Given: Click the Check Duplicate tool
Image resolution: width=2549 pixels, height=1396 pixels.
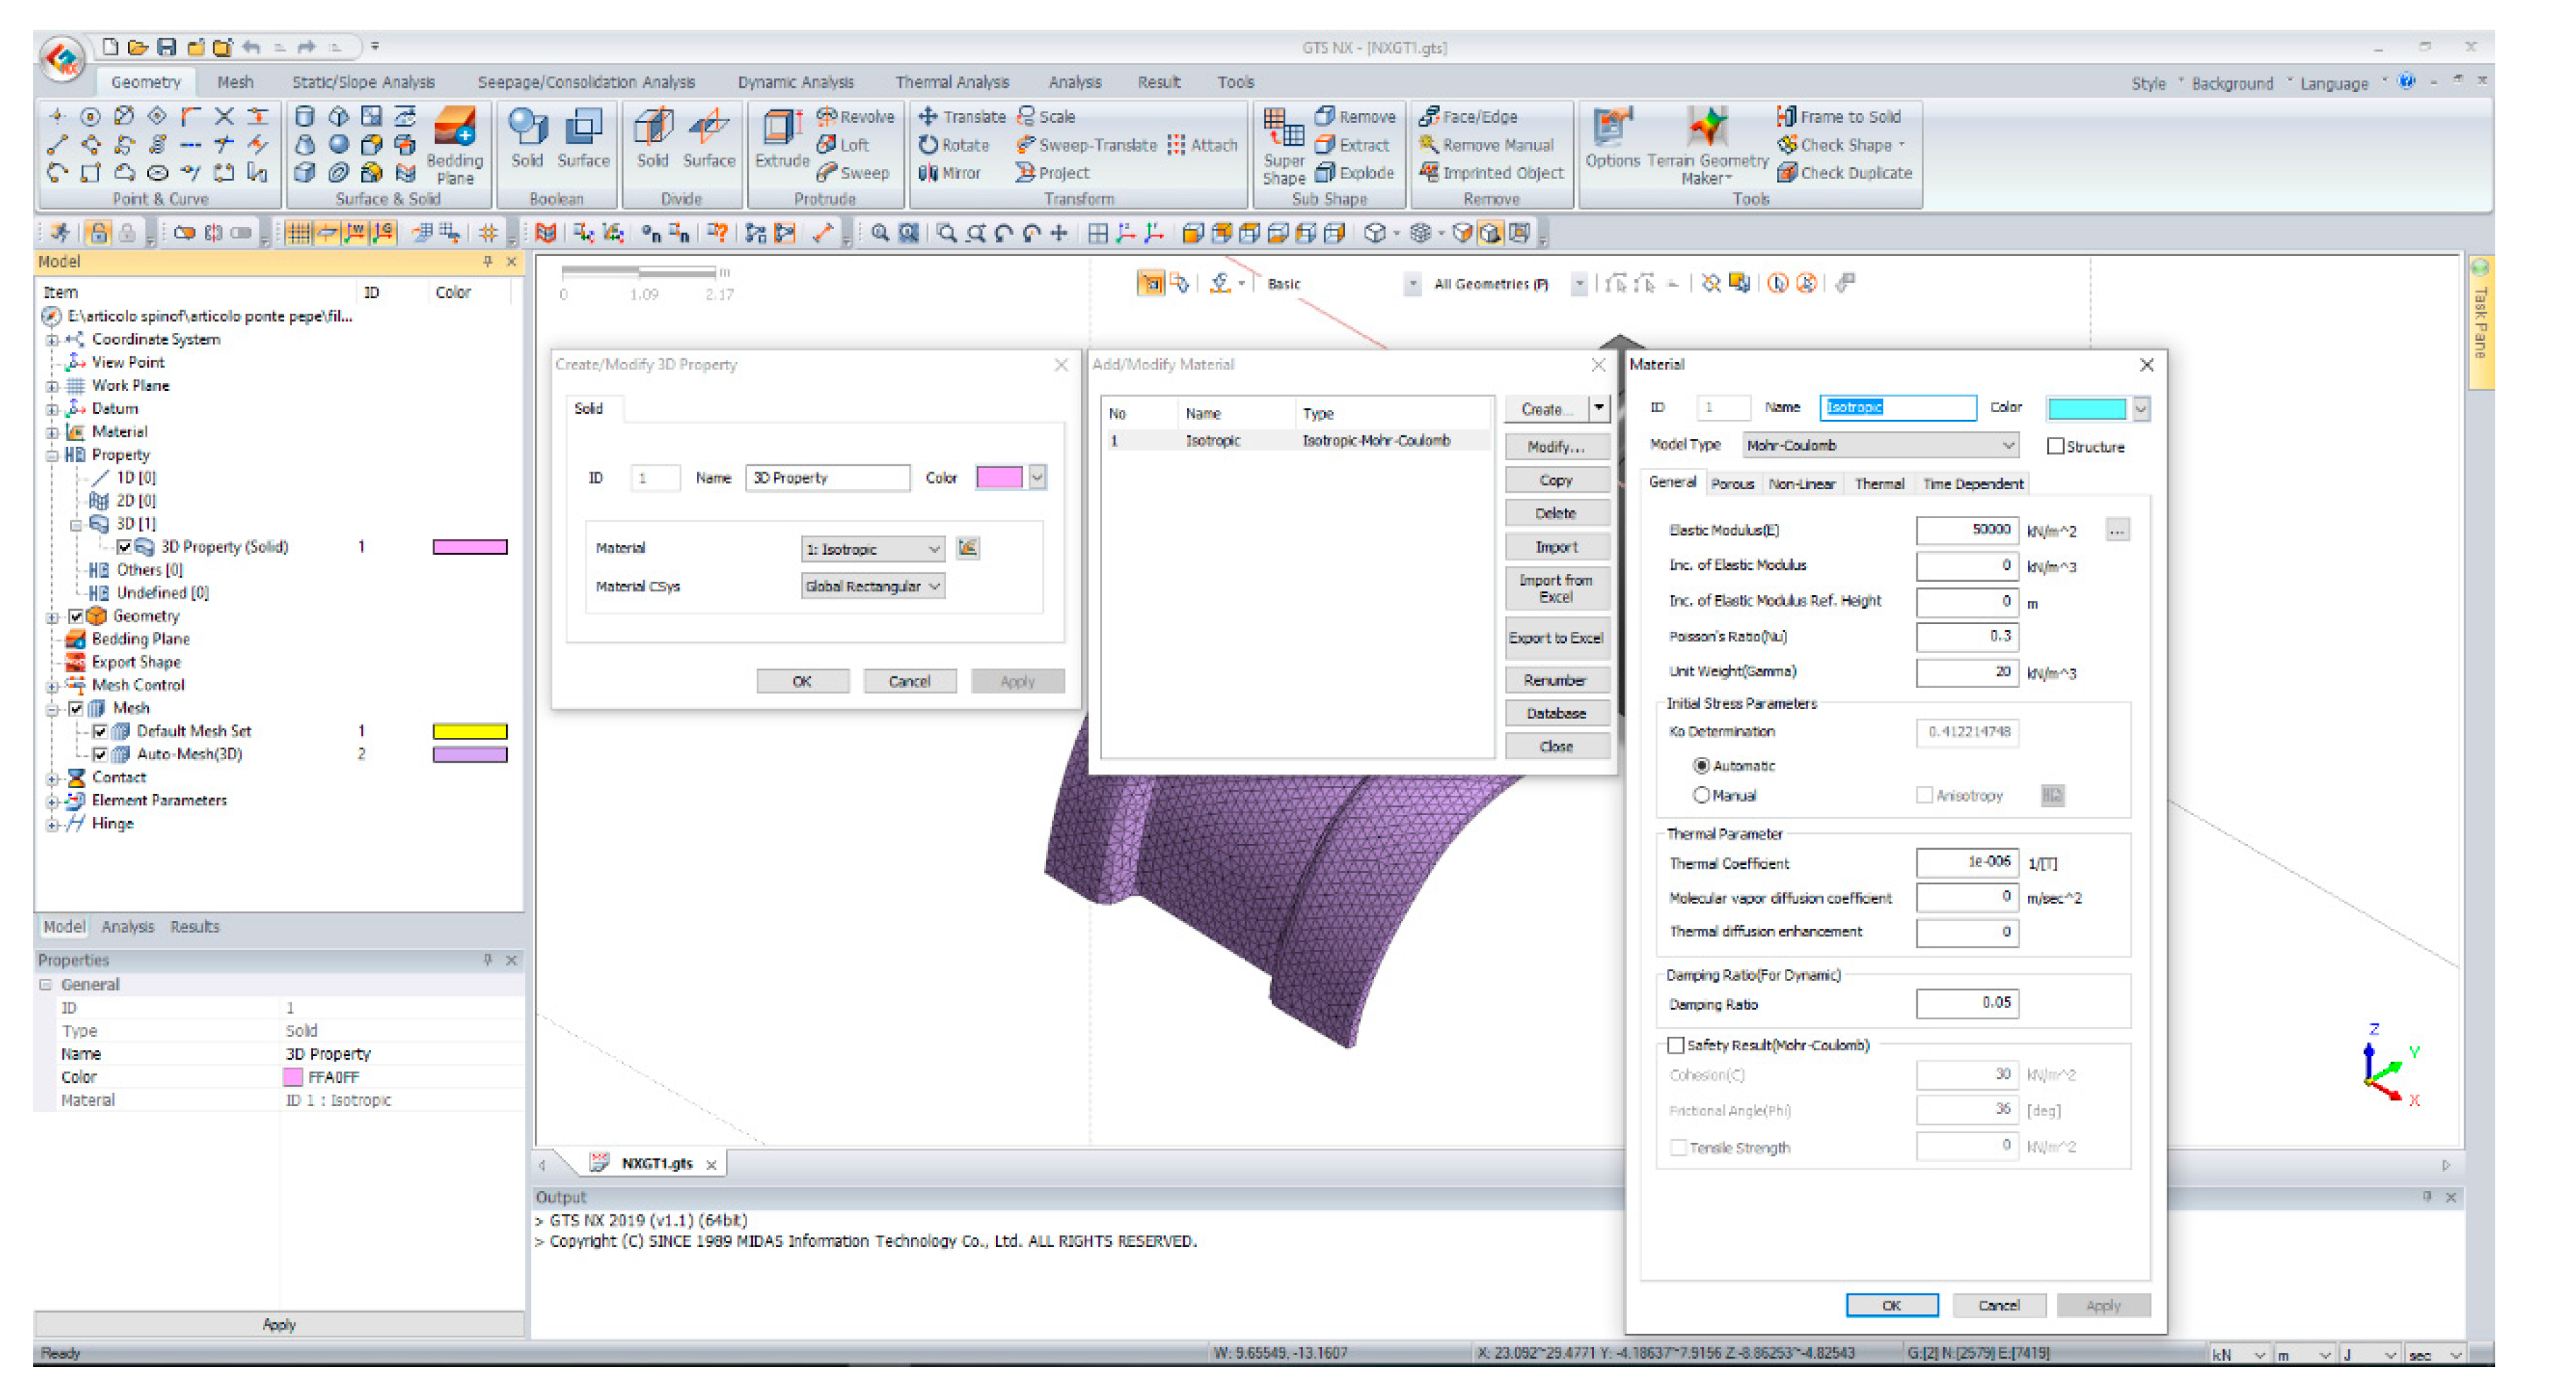Looking at the screenshot, I should tap(1846, 173).
